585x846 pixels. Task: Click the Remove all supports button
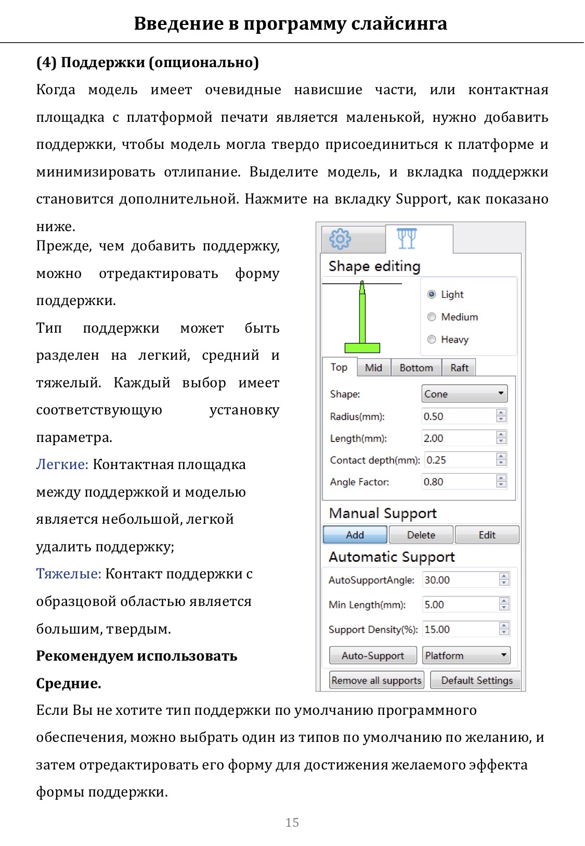coord(376,680)
